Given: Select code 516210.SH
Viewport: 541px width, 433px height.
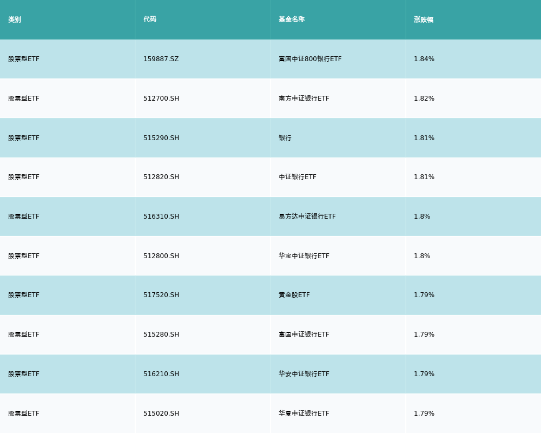Looking at the screenshot, I should click(x=161, y=374).
